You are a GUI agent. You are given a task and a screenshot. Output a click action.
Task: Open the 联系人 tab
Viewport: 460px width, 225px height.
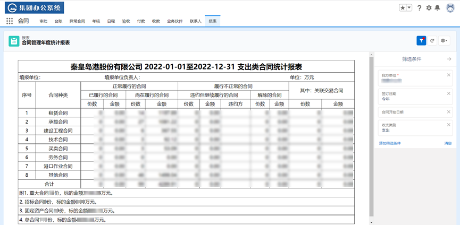point(196,21)
